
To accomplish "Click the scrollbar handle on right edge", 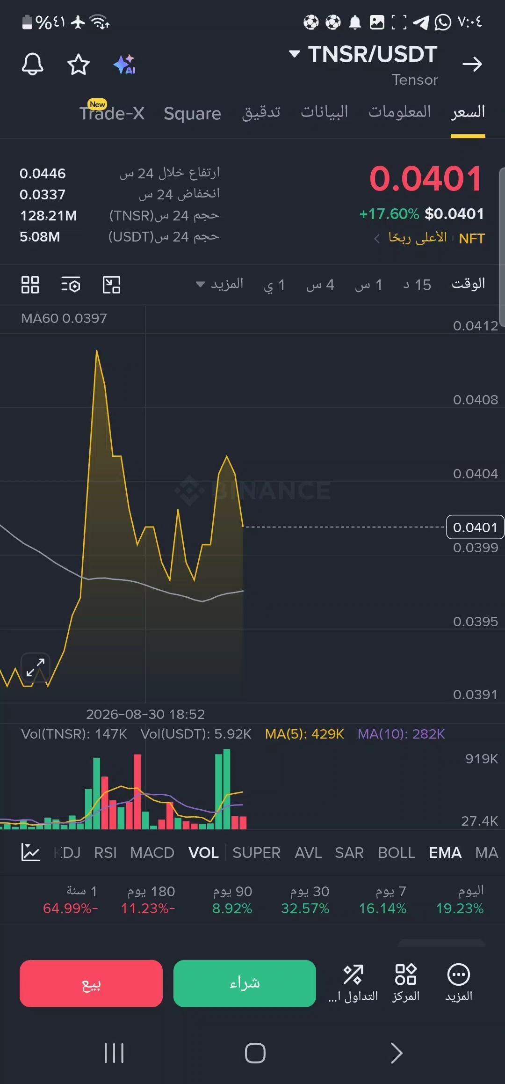I will [502, 247].
